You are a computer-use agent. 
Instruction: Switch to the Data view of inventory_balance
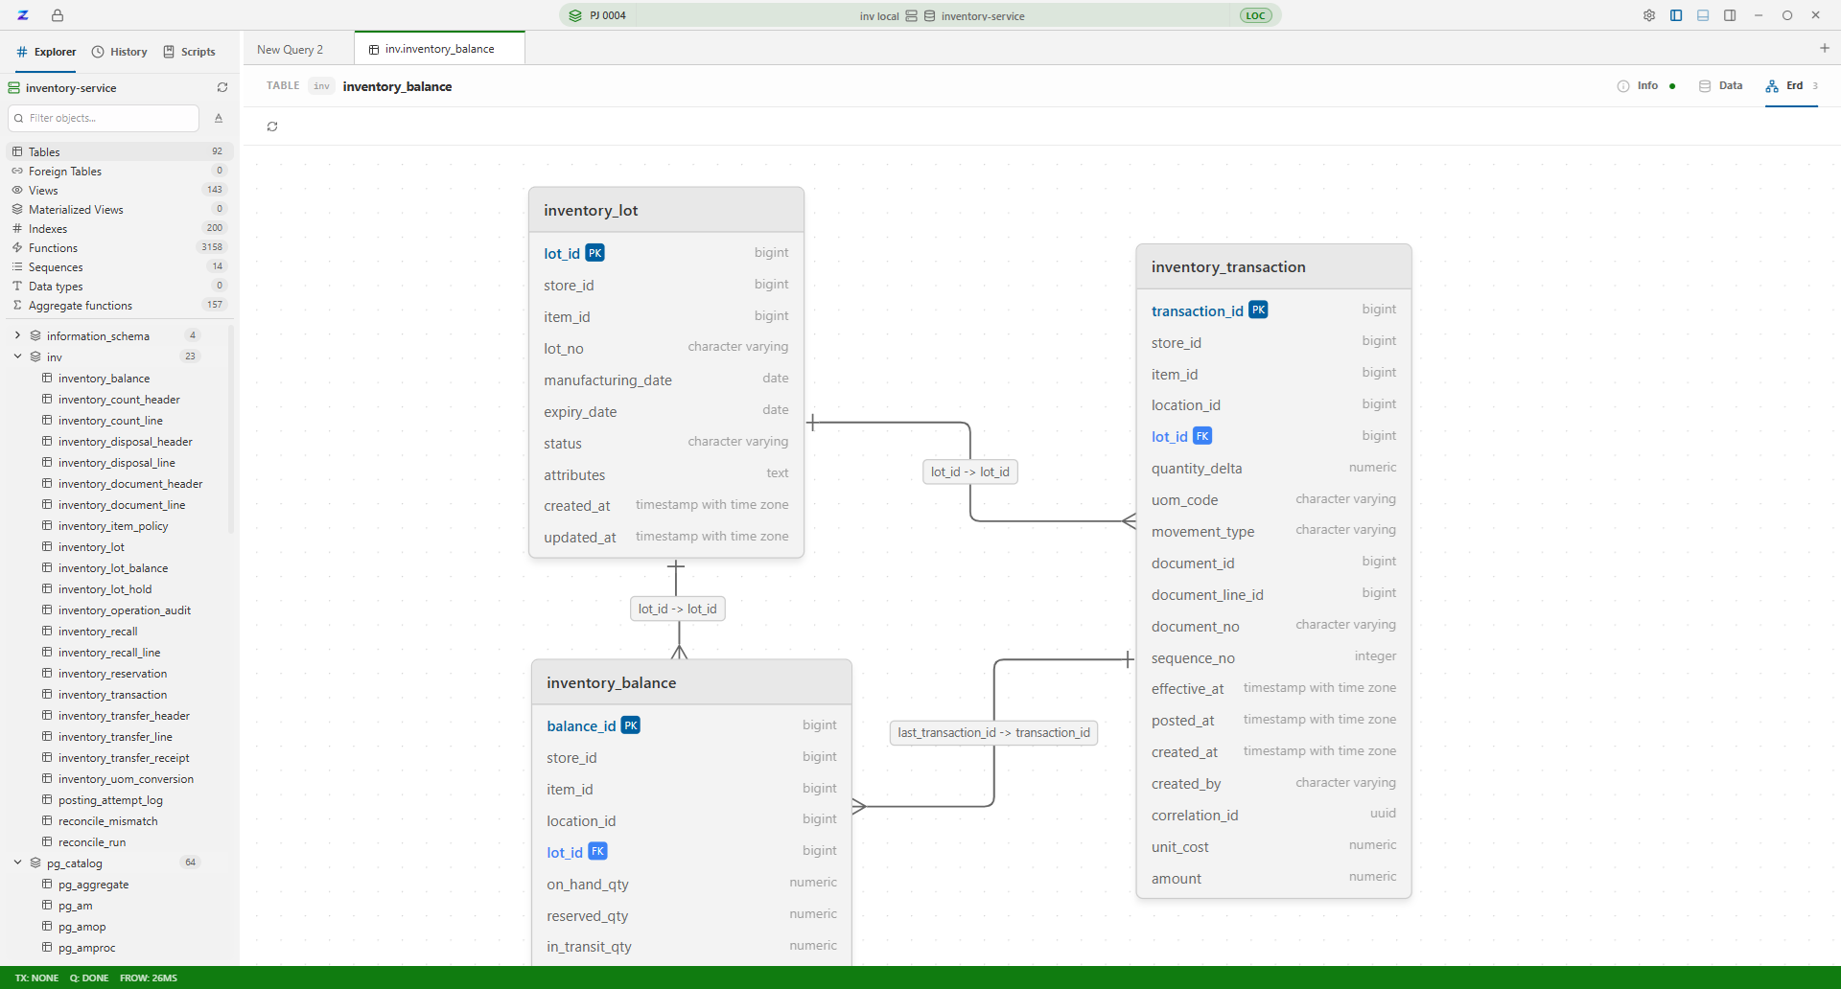coord(1721,85)
